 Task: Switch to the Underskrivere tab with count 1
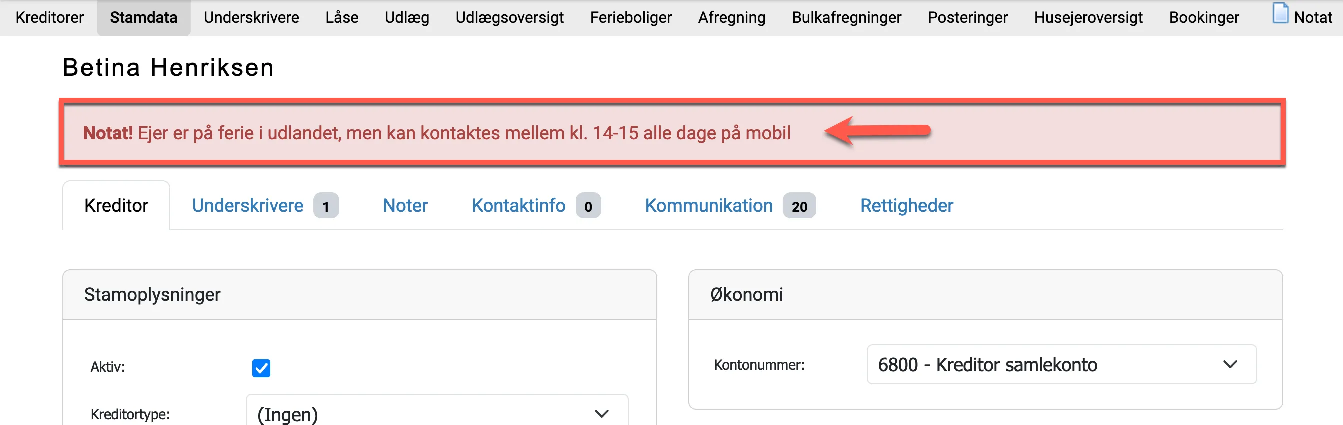coord(247,205)
